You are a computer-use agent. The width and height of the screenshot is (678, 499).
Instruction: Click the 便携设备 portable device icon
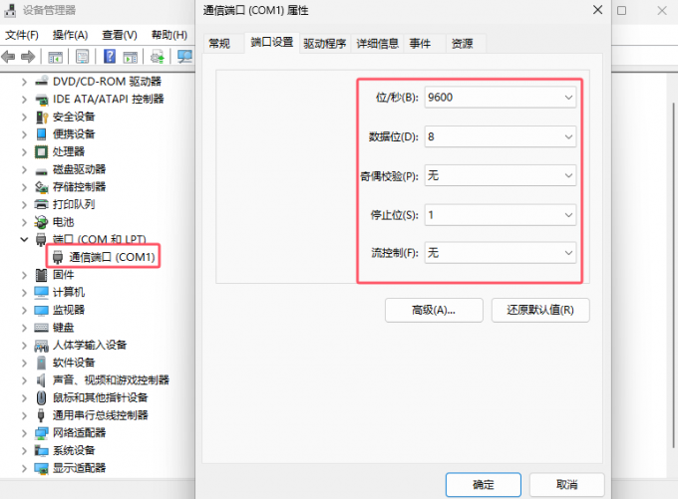pyautogui.click(x=41, y=133)
